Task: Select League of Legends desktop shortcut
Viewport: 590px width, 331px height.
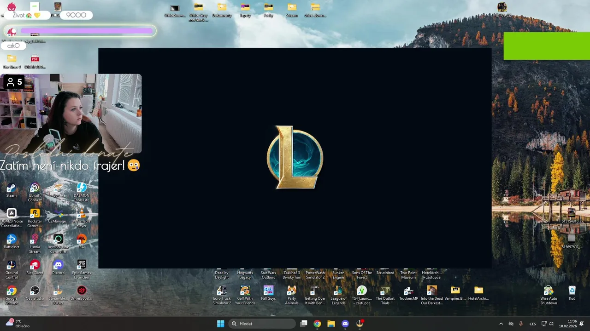Action: [x=338, y=295]
